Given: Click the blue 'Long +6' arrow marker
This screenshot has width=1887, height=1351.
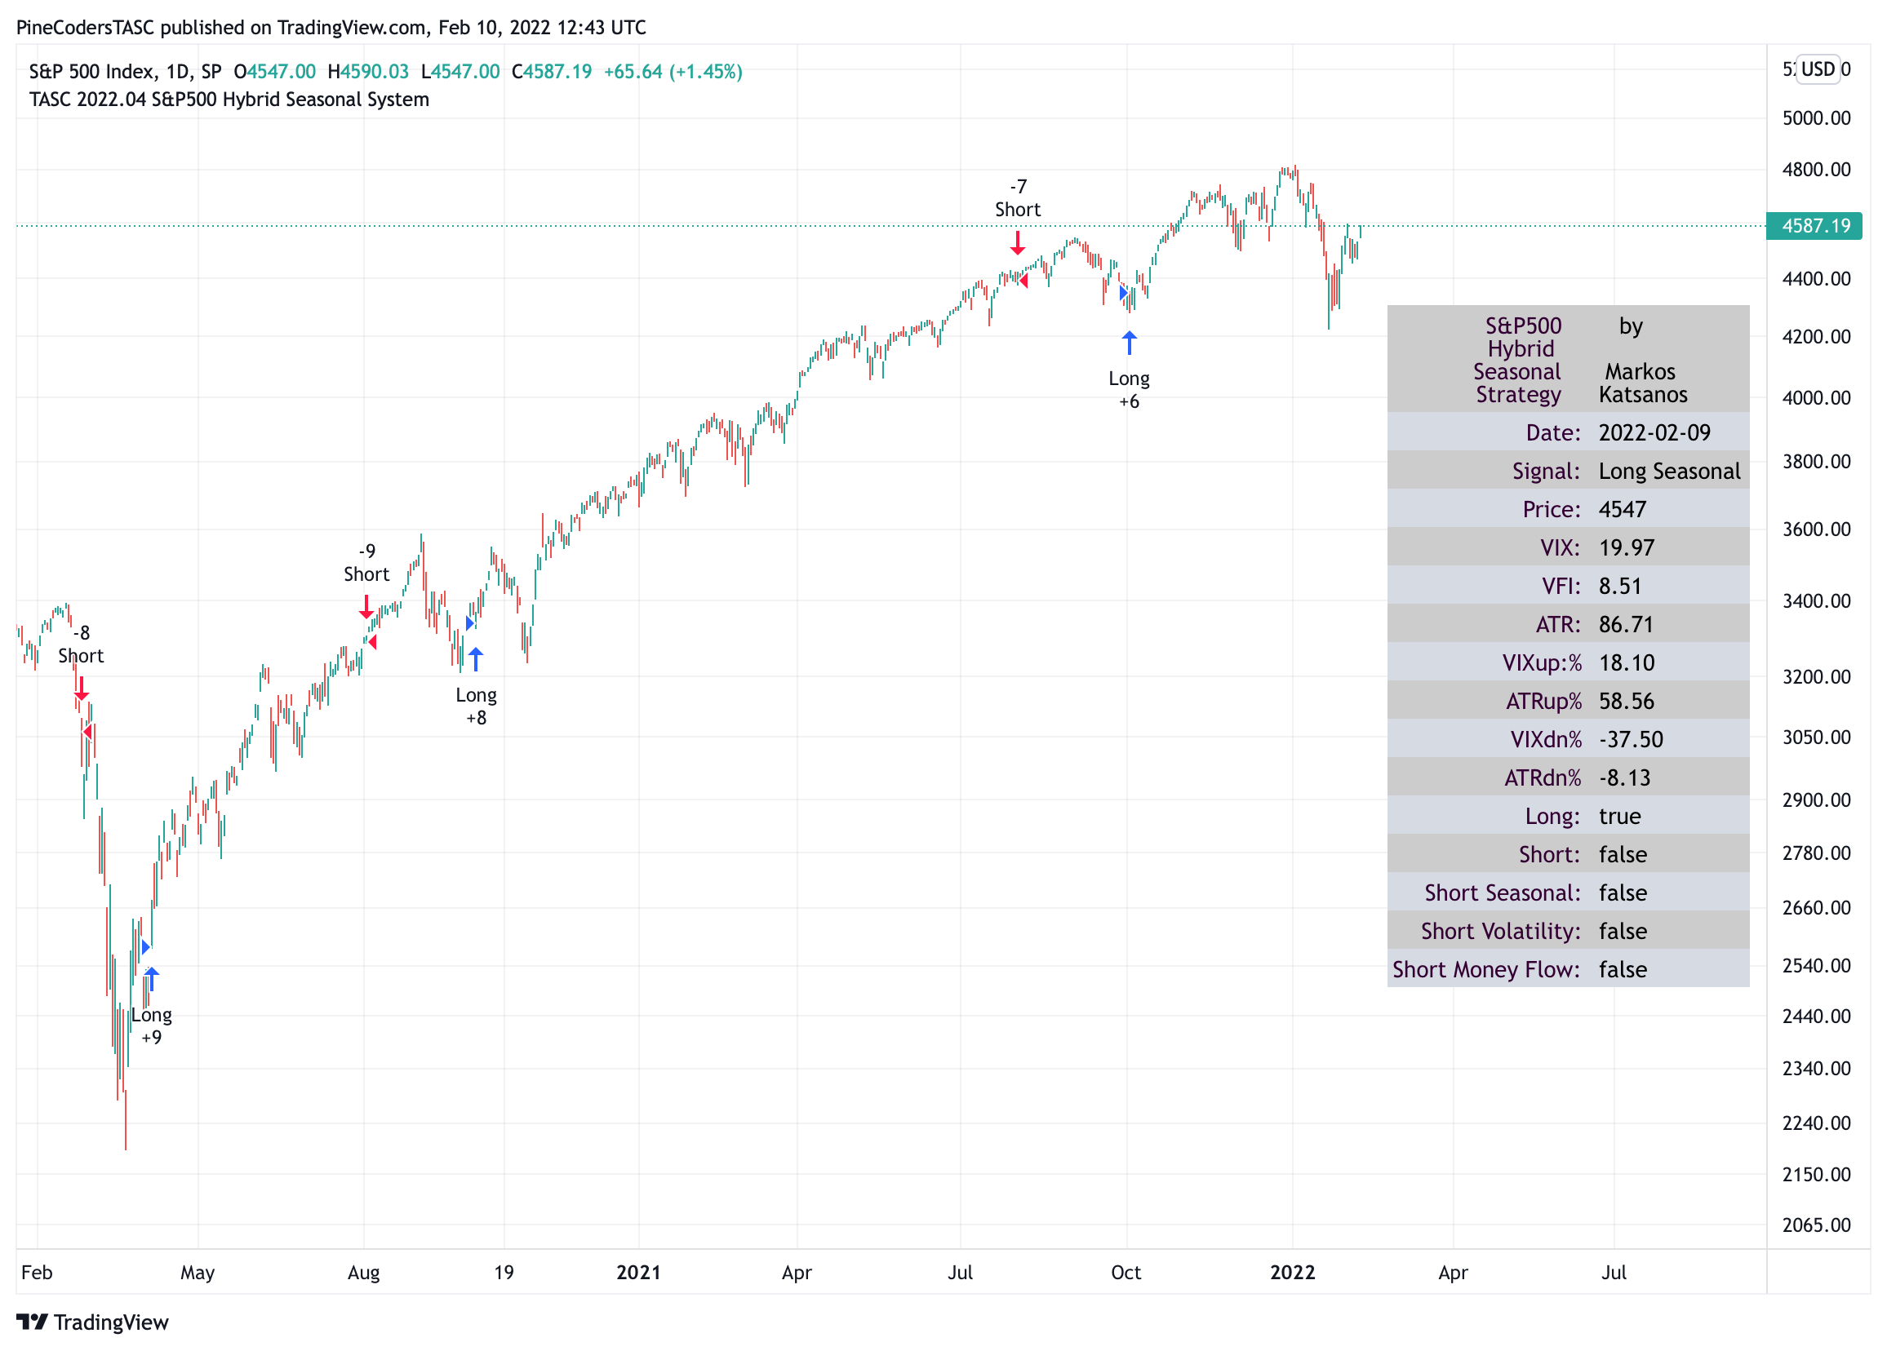Looking at the screenshot, I should pyautogui.click(x=1129, y=343).
